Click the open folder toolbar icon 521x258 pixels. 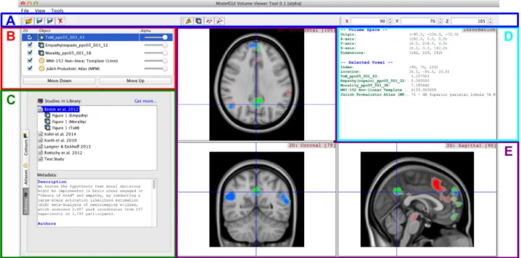pyautogui.click(x=29, y=21)
